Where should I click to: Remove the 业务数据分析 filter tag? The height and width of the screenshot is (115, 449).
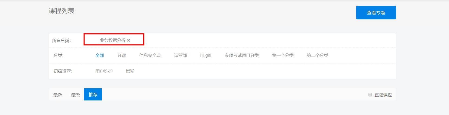(129, 40)
